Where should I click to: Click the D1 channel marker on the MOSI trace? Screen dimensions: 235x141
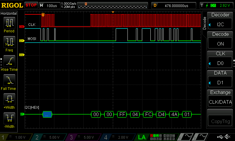coord(22,41)
